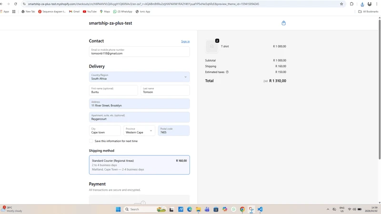The width and height of the screenshot is (381, 214).
Task: Click the Address field
Action: [x=139, y=104]
